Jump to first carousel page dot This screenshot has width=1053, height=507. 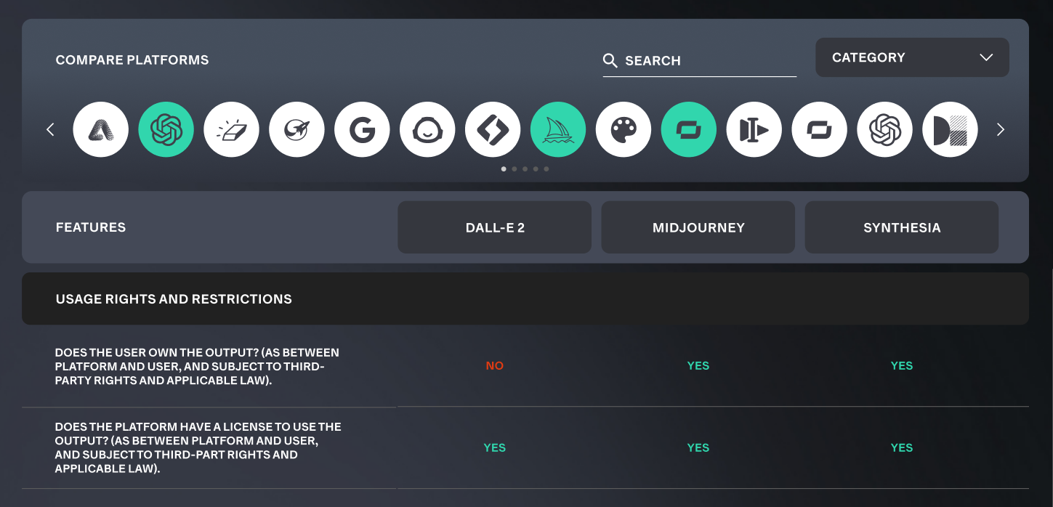[504, 169]
